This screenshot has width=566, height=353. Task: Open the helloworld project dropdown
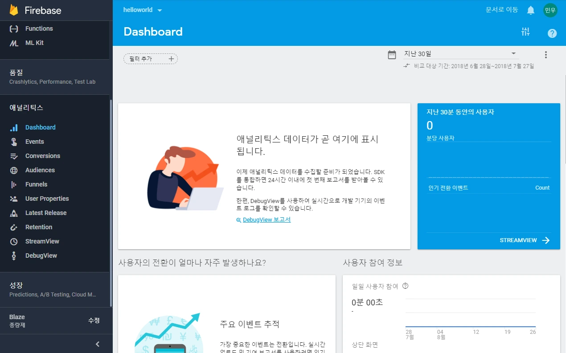tap(143, 9)
